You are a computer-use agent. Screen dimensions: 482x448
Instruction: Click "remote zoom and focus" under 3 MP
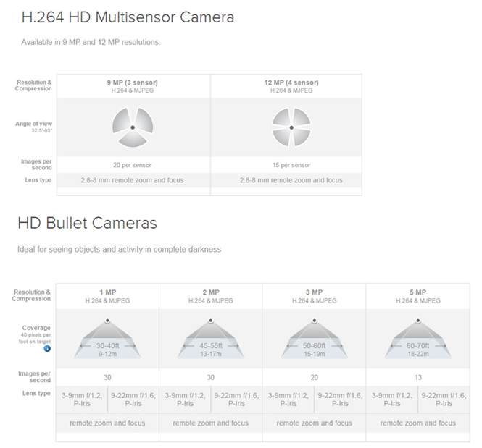[x=315, y=423]
